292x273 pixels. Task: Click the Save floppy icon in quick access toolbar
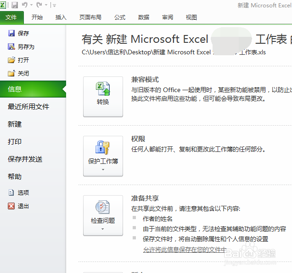pyautogui.click(x=15, y=5)
